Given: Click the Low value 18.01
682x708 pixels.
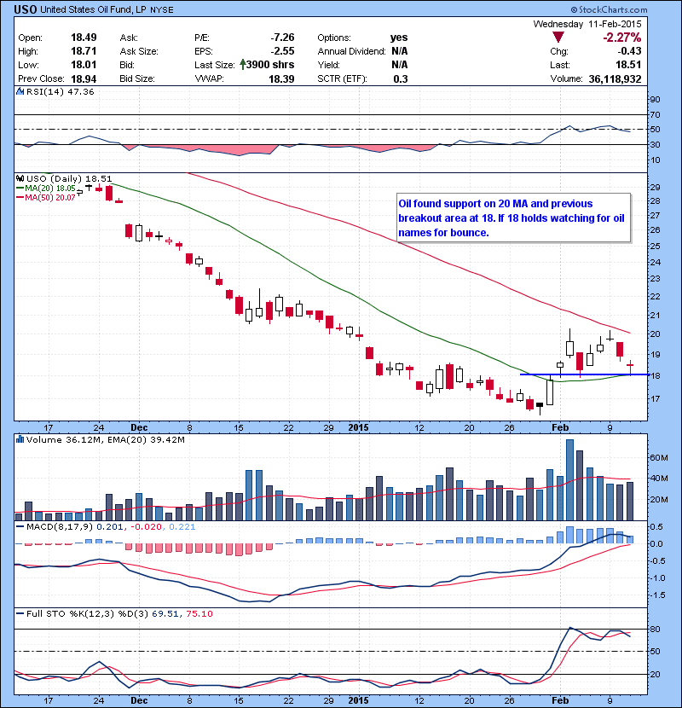Looking at the screenshot, I should (84, 65).
